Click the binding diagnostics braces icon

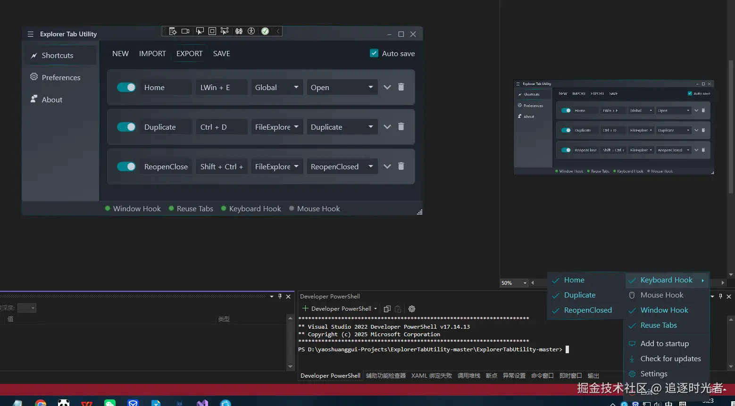pos(239,31)
